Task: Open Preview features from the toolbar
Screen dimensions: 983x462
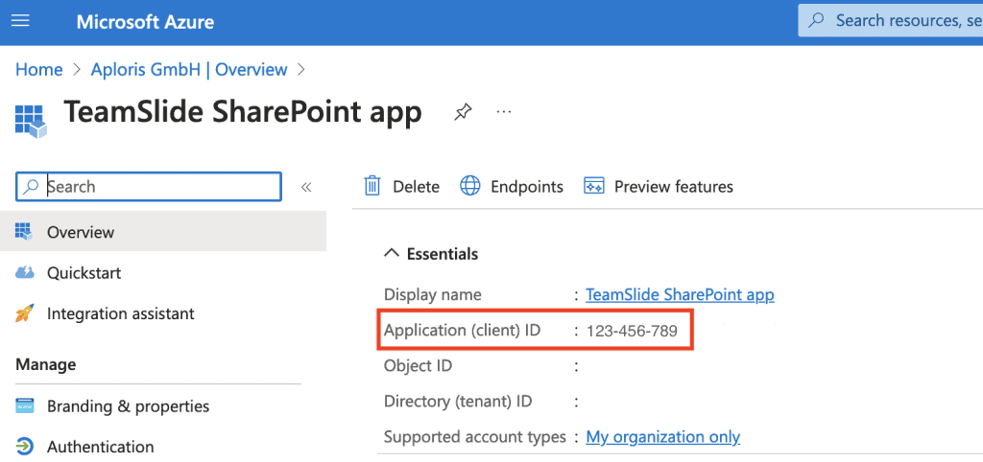Action: click(659, 187)
